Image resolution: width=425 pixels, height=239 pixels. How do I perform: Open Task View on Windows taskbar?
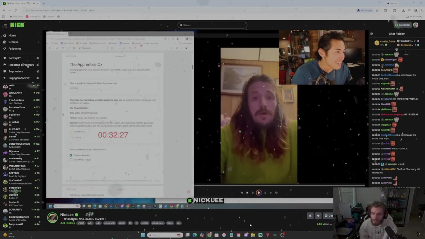[x=188, y=235]
